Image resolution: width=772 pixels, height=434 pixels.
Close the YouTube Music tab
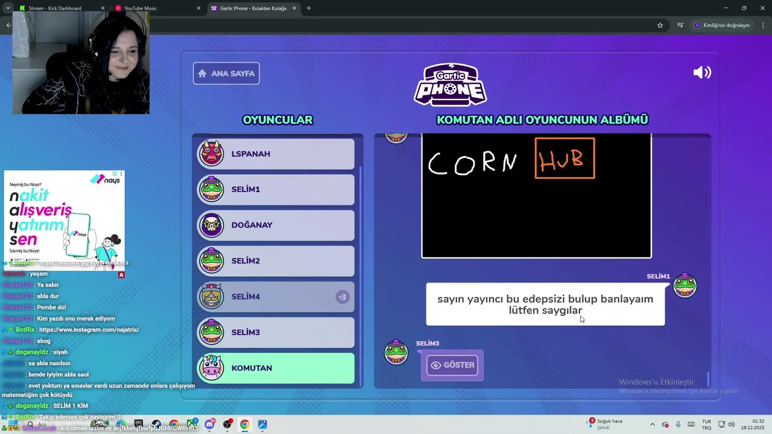[x=198, y=8]
